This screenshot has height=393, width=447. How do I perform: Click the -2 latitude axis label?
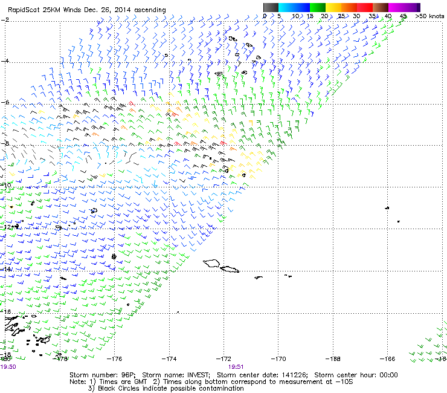(x=5, y=20)
